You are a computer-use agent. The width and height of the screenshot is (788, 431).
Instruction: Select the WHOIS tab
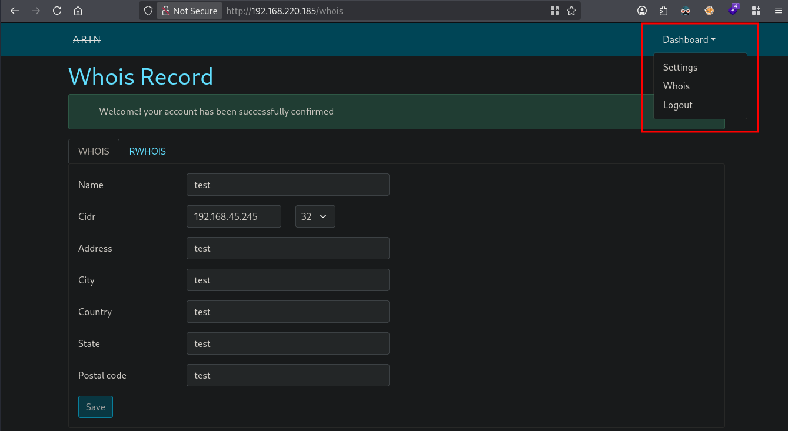point(94,151)
